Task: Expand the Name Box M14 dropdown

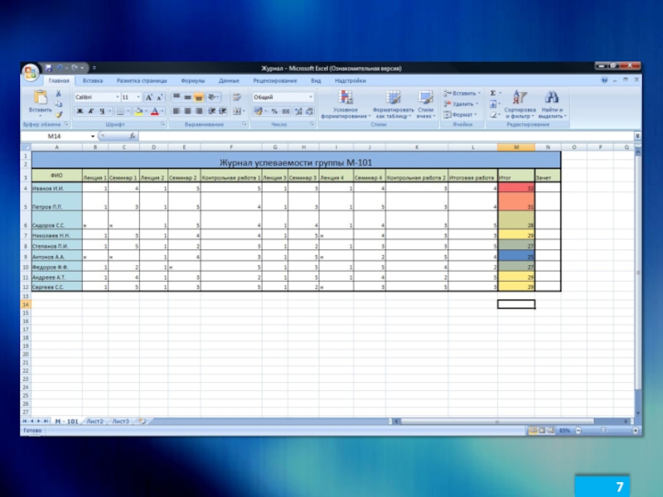Action: click(92, 135)
